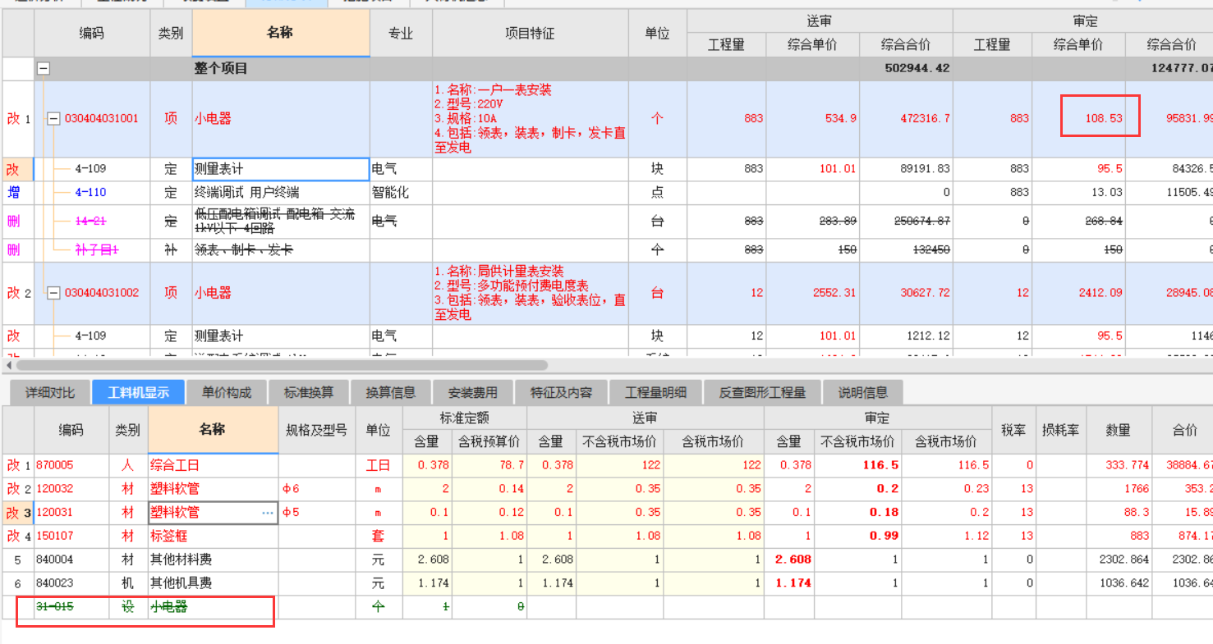Click the 电气 specialty cell in 4-109 row under item 1
This screenshot has height=644, width=1213.
[401, 169]
